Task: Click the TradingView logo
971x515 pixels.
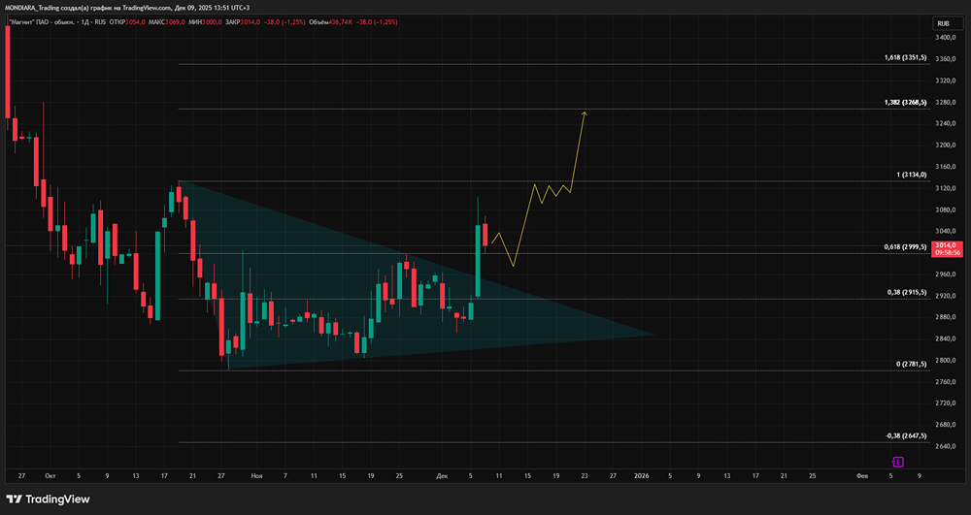Action: pyautogui.click(x=48, y=499)
